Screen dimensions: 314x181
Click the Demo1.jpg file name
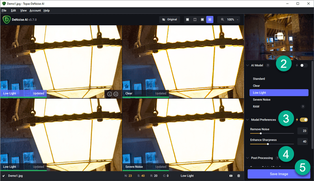click(15, 176)
